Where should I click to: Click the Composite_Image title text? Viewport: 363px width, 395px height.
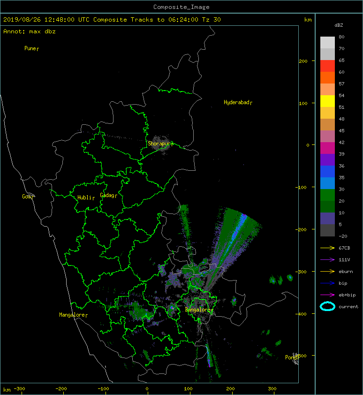pyautogui.click(x=181, y=7)
